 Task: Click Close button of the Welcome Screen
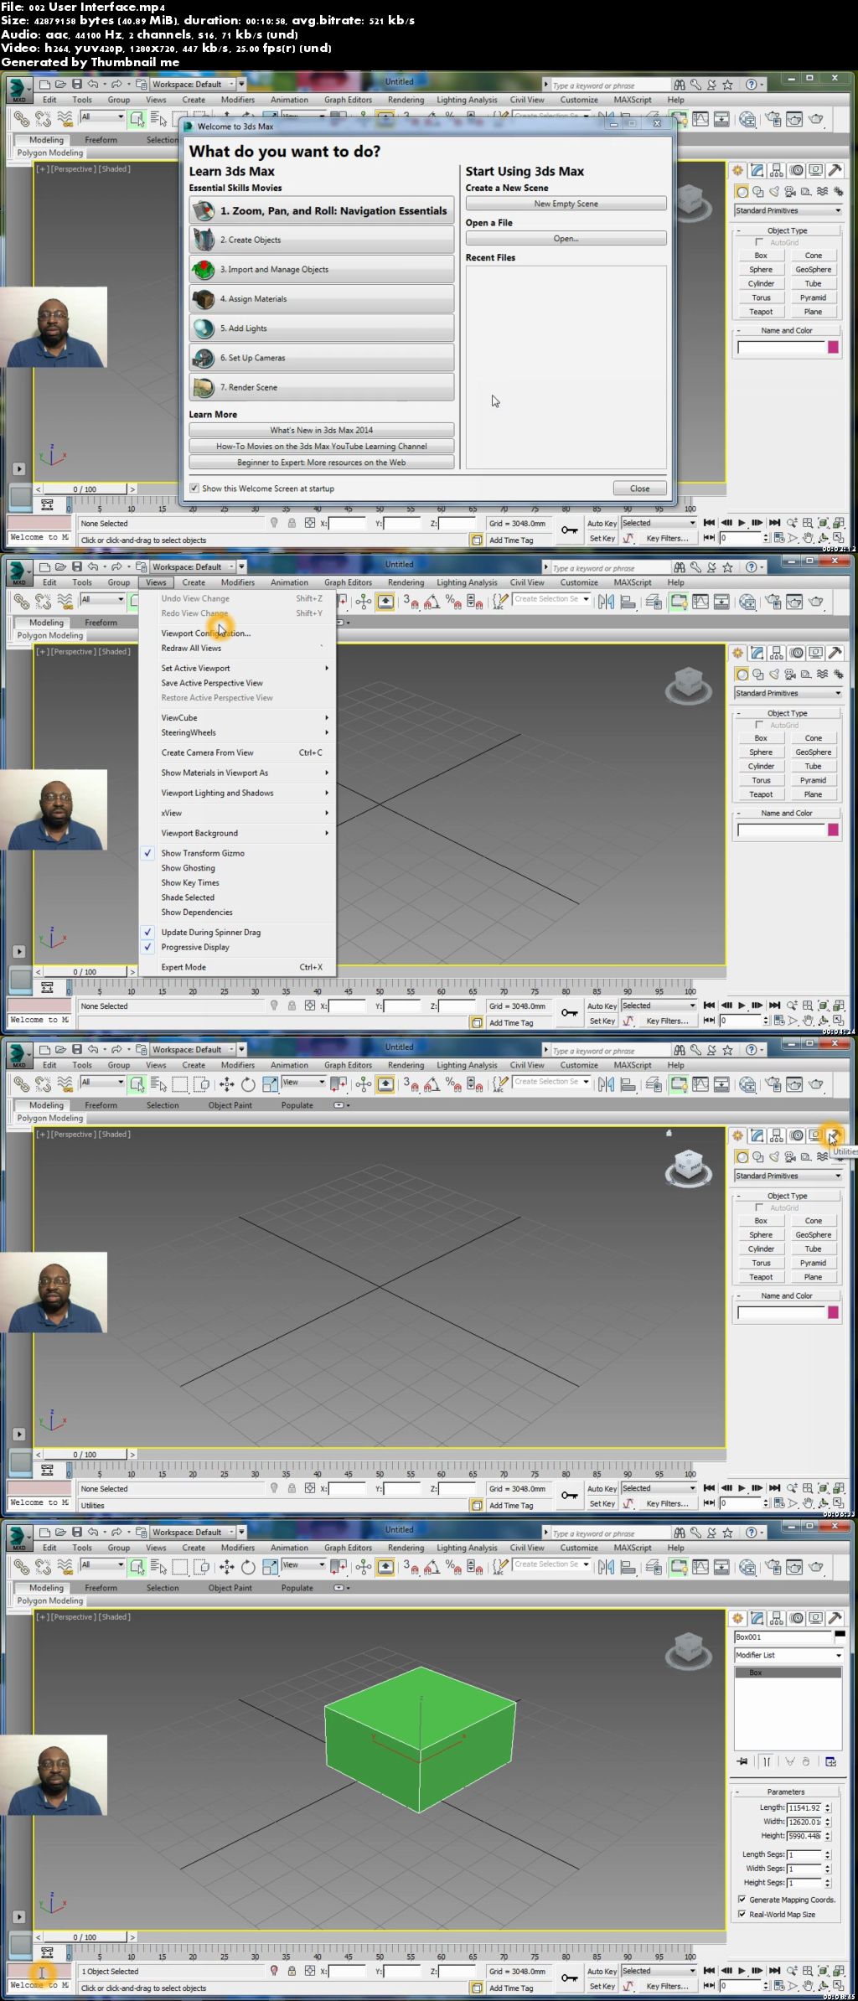640,489
